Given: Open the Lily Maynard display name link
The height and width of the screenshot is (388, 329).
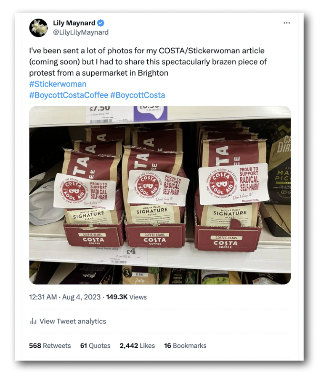Looking at the screenshot, I should tap(74, 23).
